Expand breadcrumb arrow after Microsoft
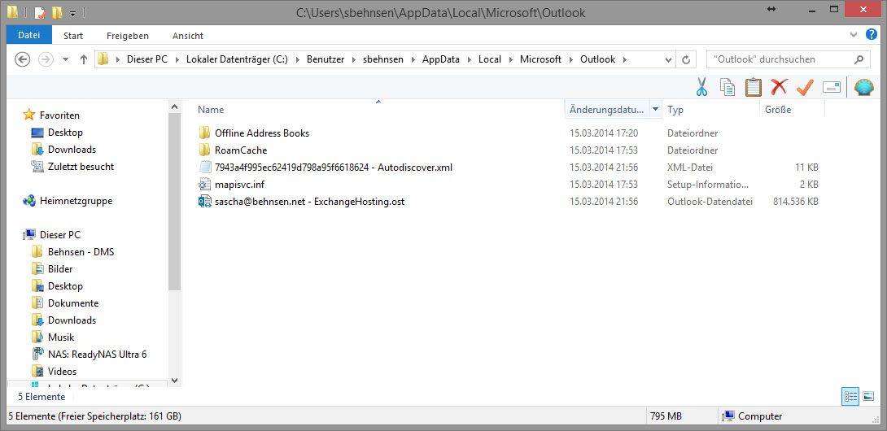The image size is (887, 431). [570, 59]
